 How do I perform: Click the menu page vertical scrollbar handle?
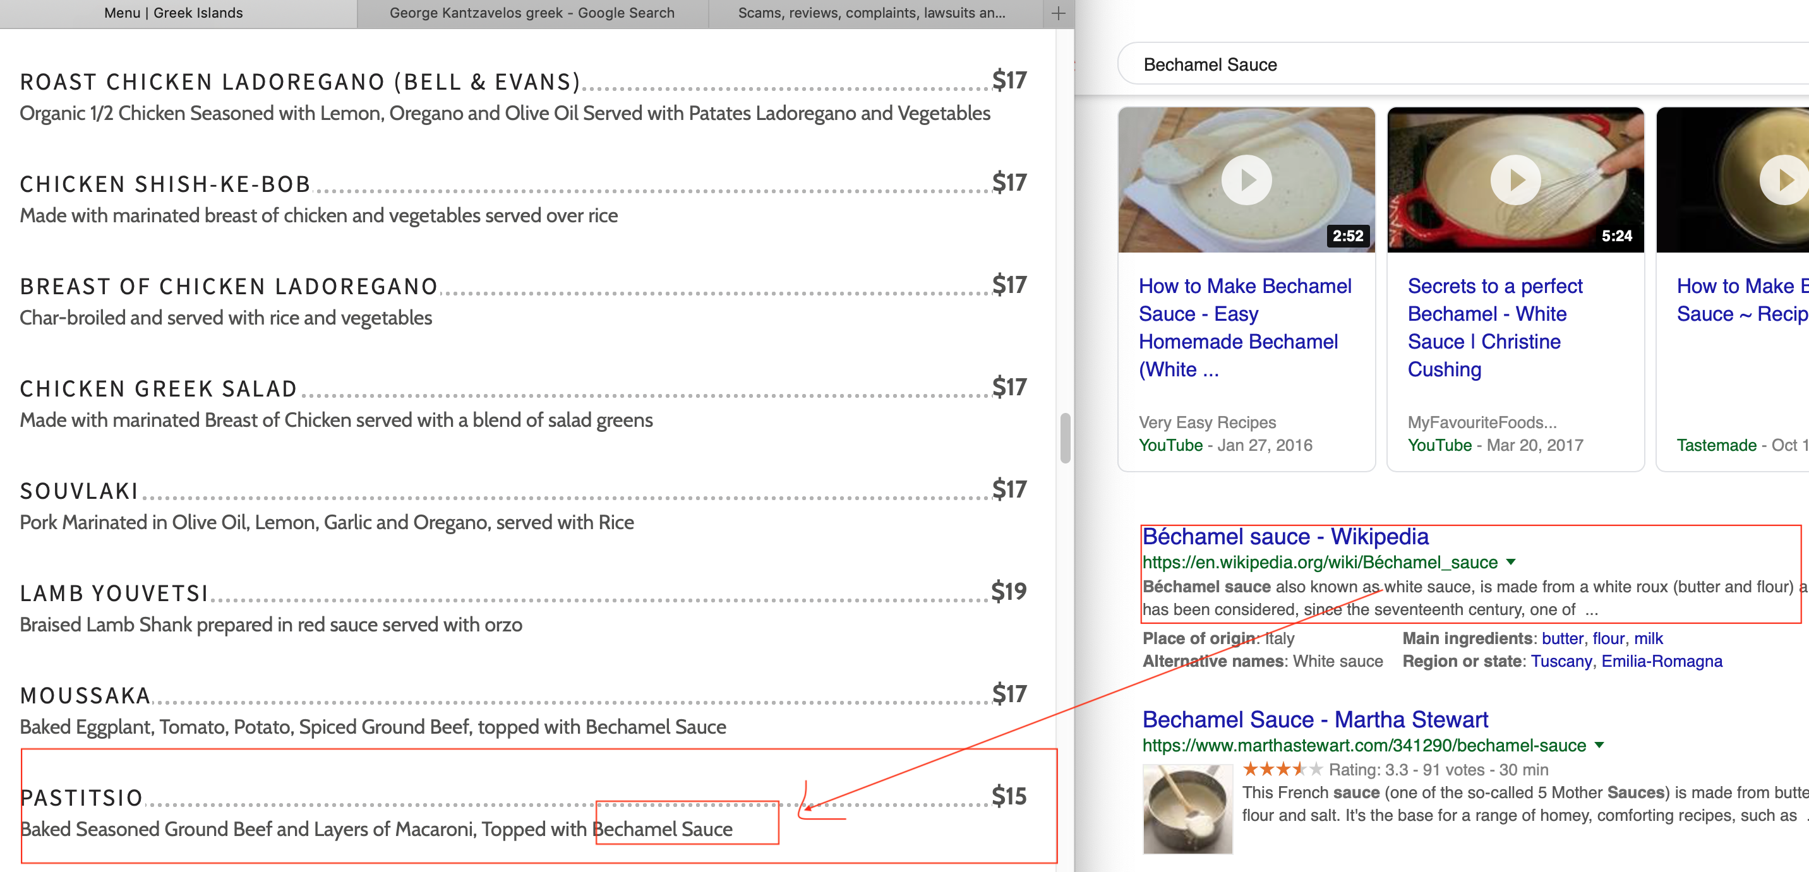1066,438
